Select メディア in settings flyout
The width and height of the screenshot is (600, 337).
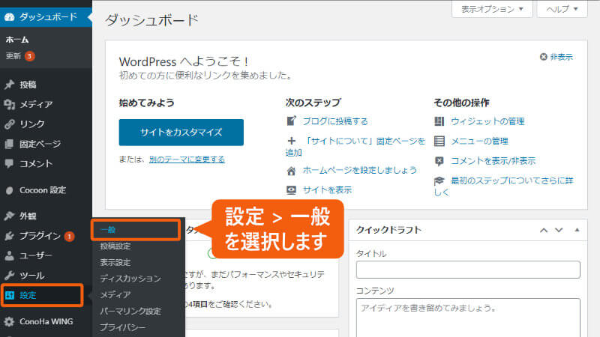coord(115,294)
